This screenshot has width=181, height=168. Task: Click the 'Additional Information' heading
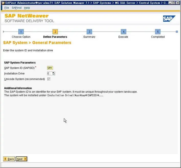[18, 88]
